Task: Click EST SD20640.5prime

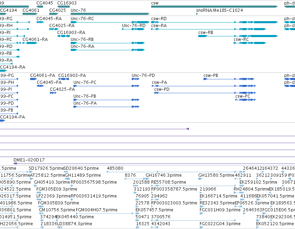Action: click(65, 172)
